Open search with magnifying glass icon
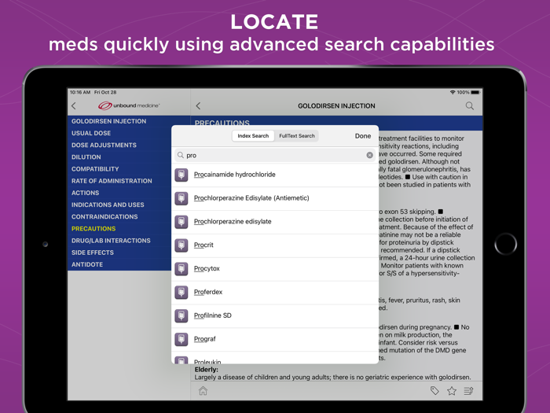This screenshot has height=413, width=550. click(x=469, y=105)
